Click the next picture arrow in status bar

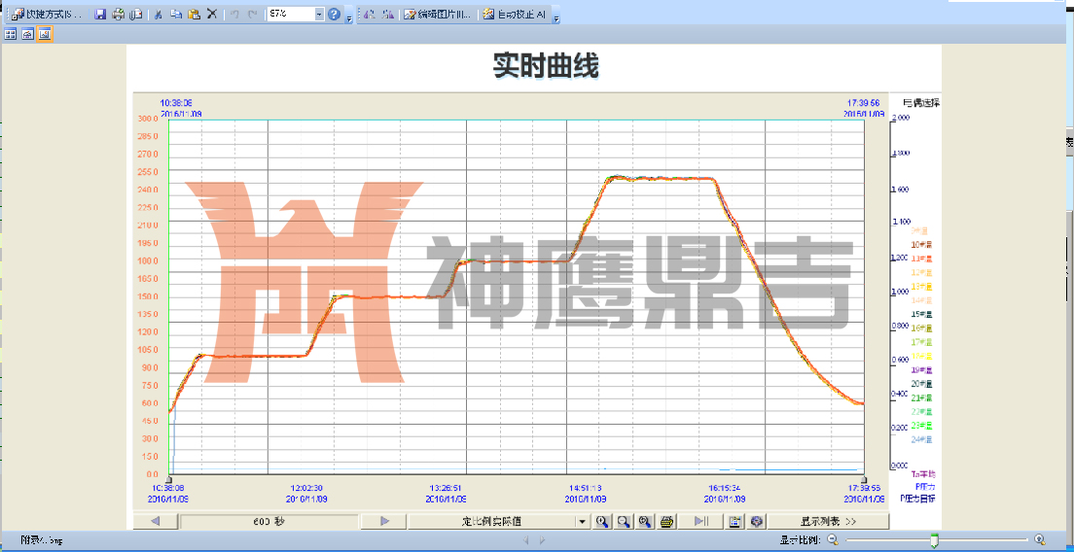pos(542,540)
